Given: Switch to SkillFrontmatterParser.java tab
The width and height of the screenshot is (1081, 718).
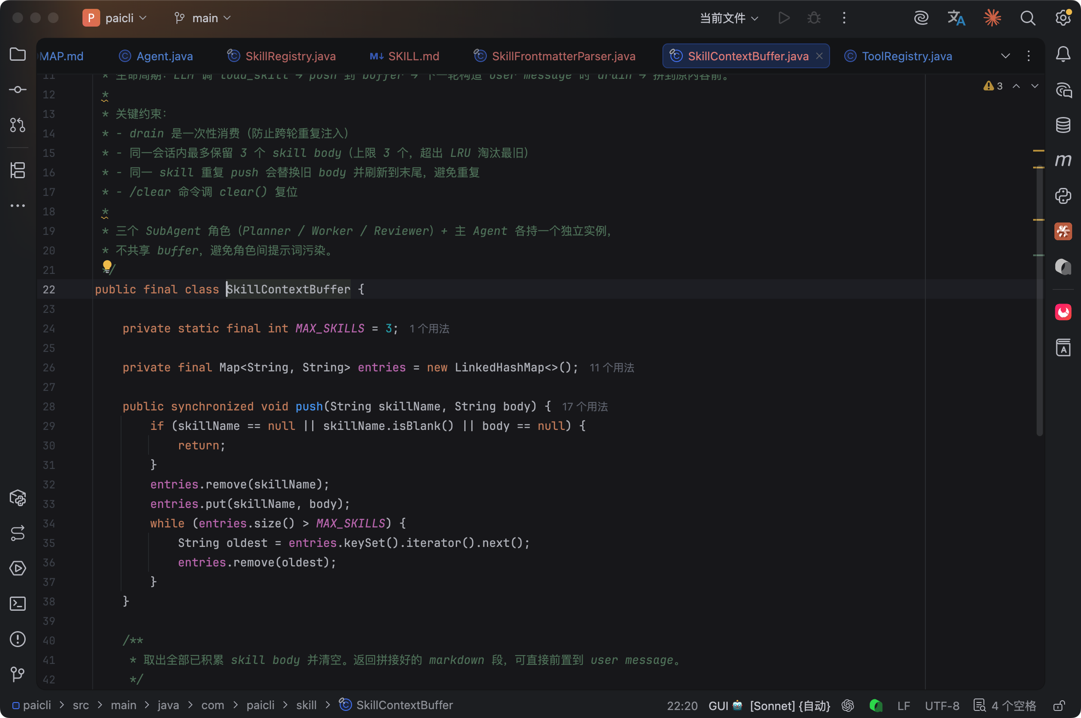Looking at the screenshot, I should click(555, 56).
